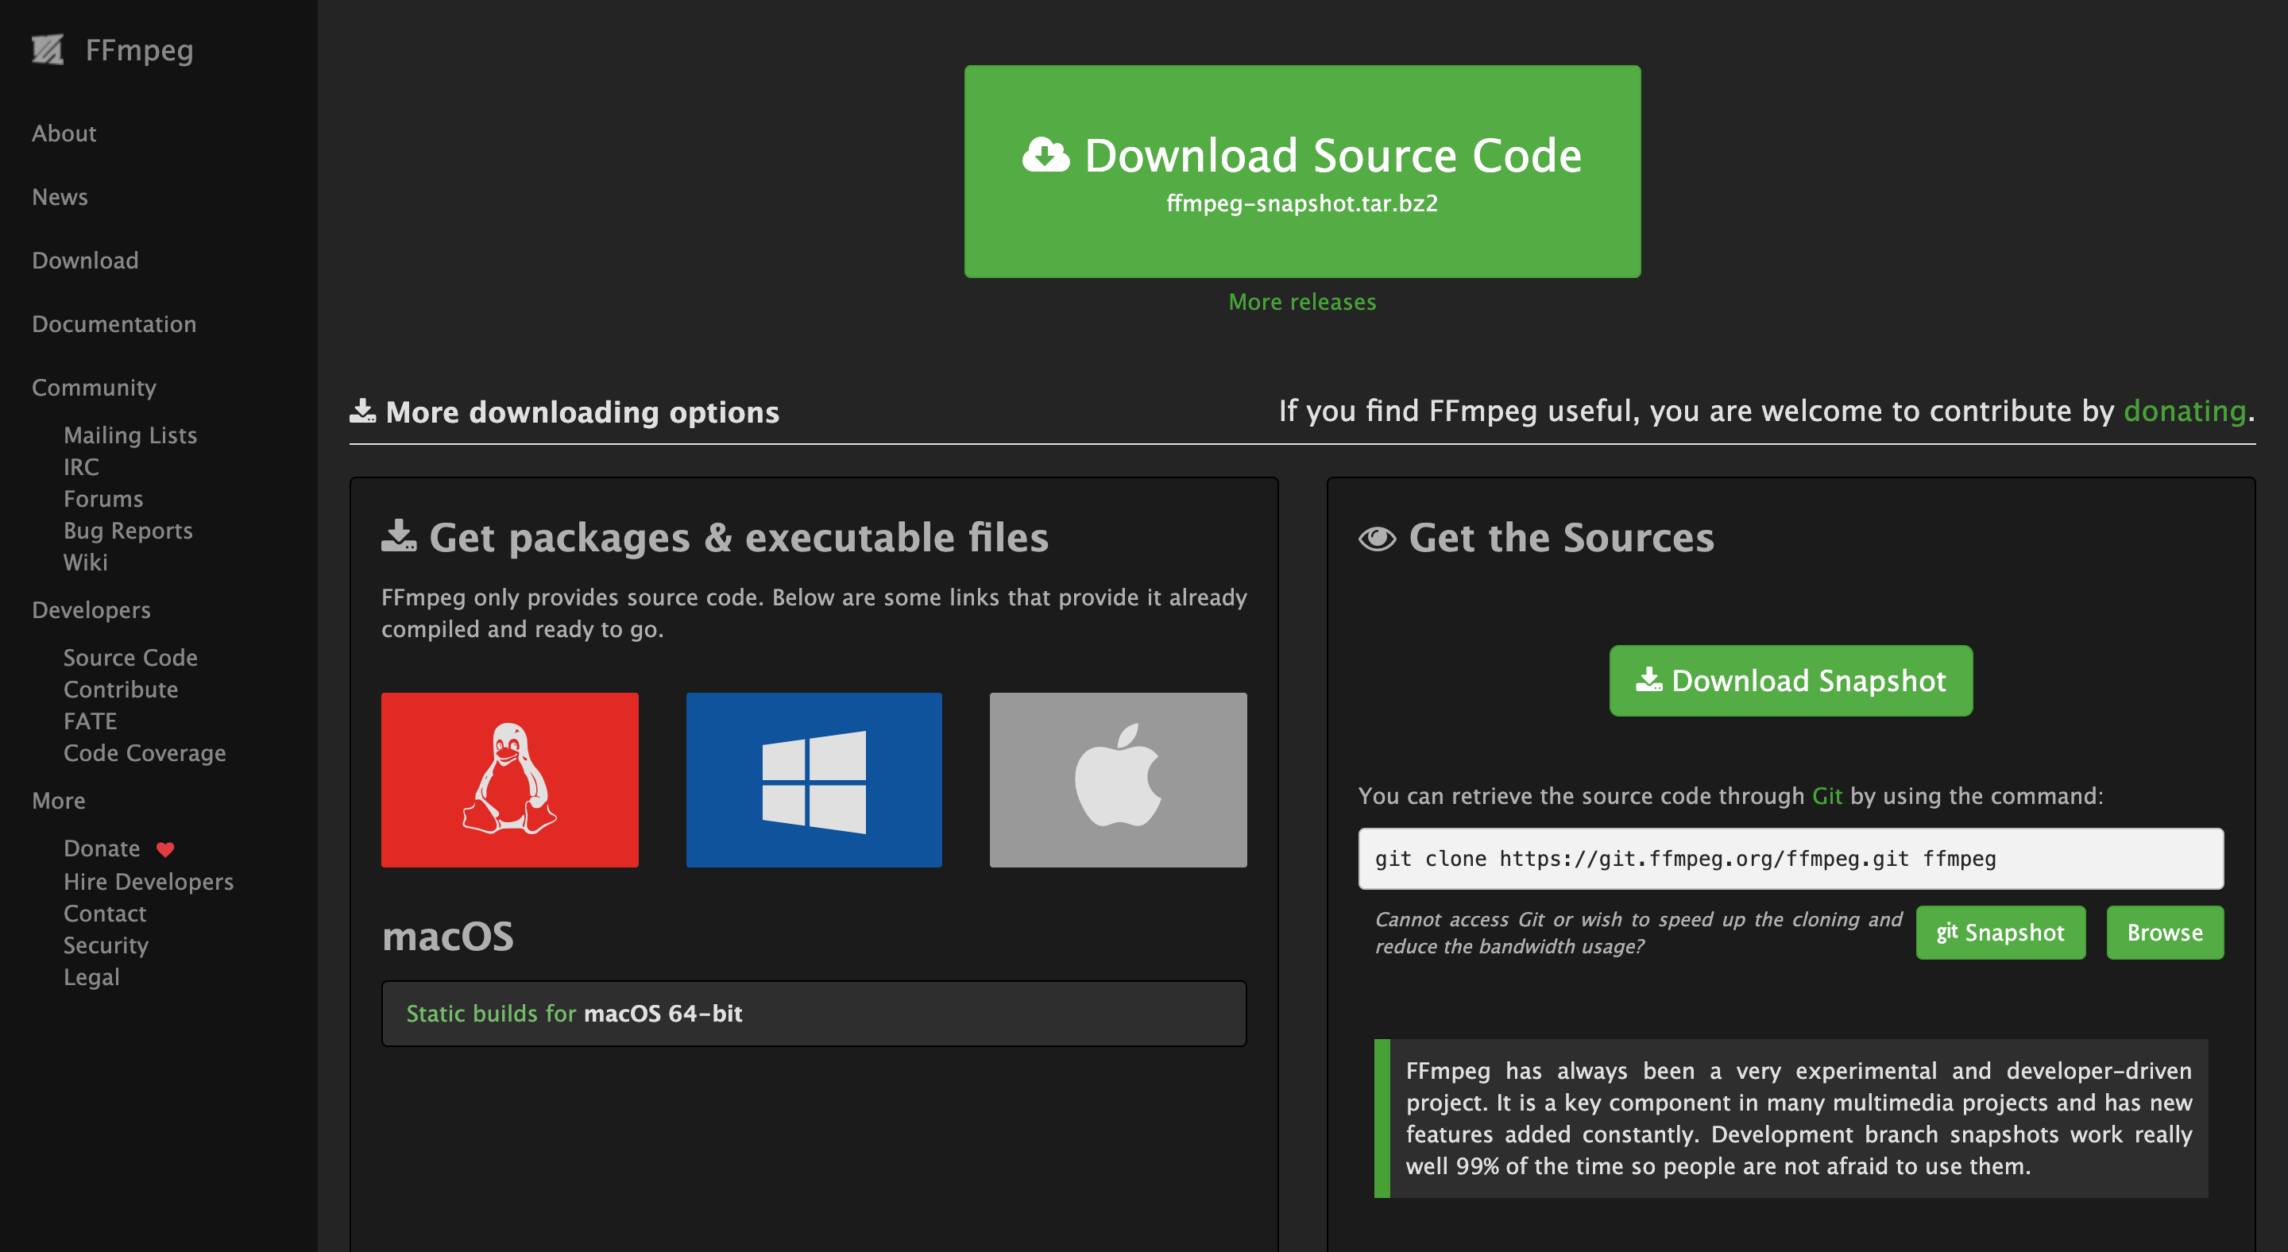Open the FATE link
This screenshot has width=2288, height=1252.
90,722
